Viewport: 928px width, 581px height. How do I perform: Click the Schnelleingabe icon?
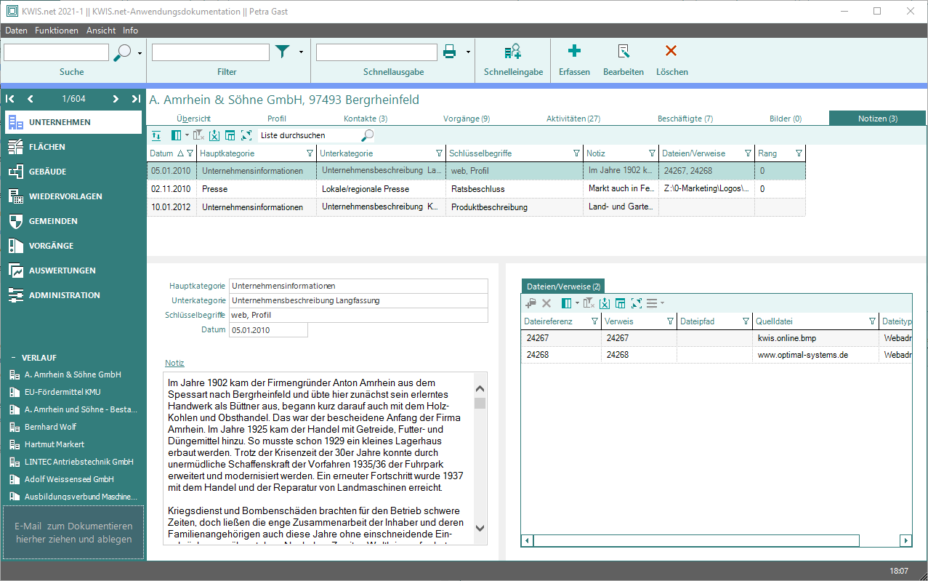coord(513,52)
